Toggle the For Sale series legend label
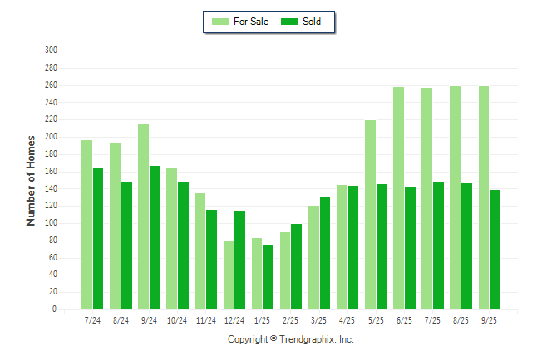 point(250,22)
